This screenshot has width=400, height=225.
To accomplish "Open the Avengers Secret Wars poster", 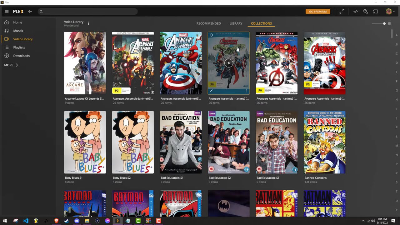I will click(x=324, y=63).
